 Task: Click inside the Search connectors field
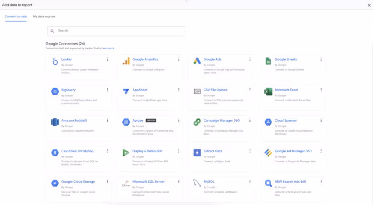(116, 31)
